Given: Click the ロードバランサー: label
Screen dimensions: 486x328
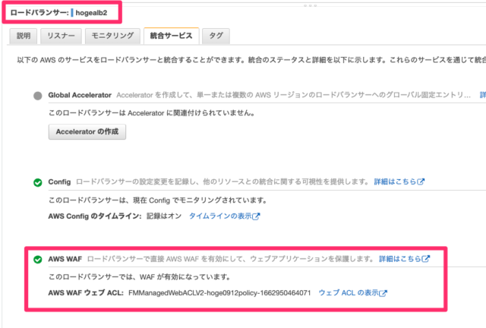Looking at the screenshot, I should [39, 13].
